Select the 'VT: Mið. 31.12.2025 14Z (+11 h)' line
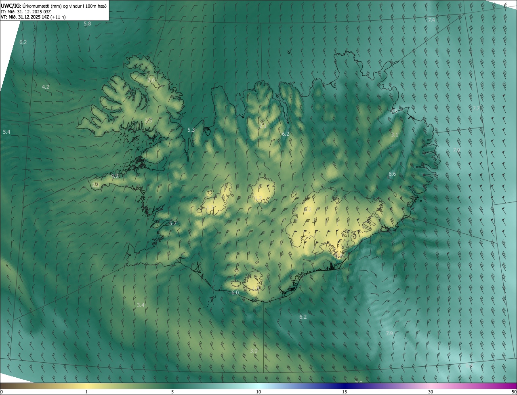The image size is (517, 395). [34, 17]
